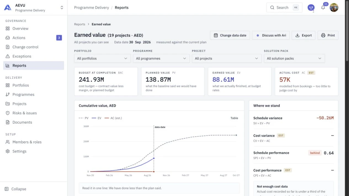Screen dimensions: 349x196
Task: Open Actions with 3 pending items
Action: 34,38
